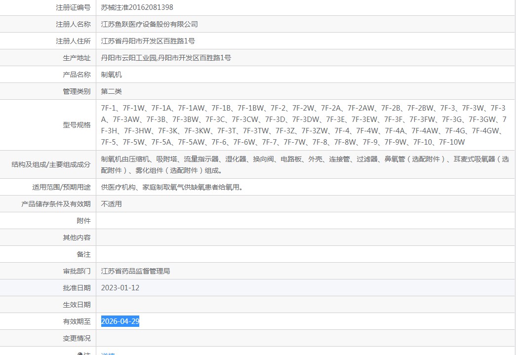Click the 生效日期 label
This screenshot has height=355, width=522.
77,305
